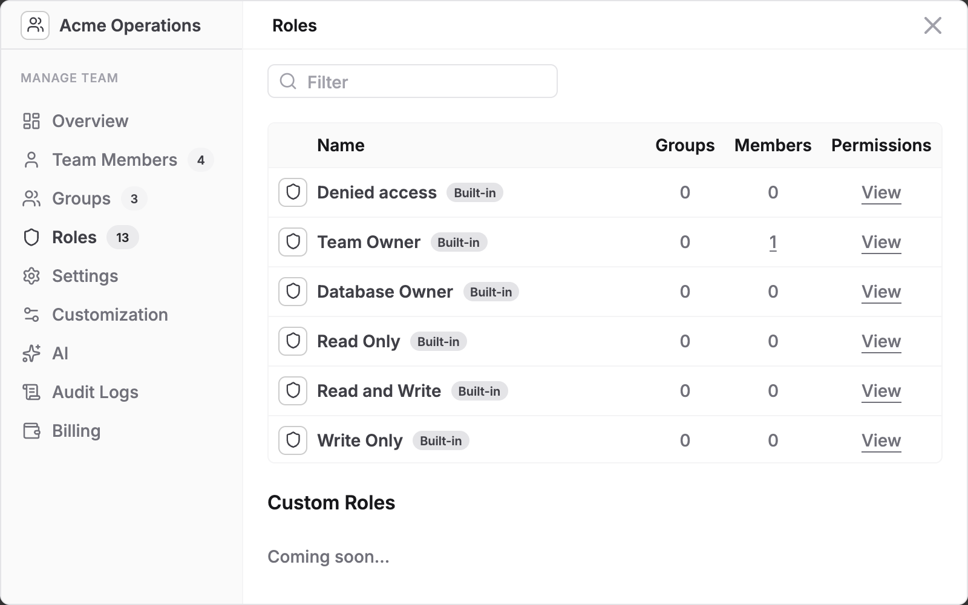Screen dimensions: 968x605
Task: Click the Members column header
Action: 773,145
